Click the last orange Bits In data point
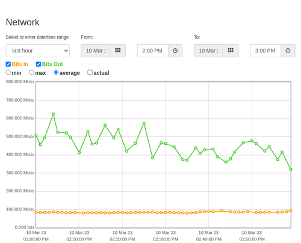 point(291,210)
